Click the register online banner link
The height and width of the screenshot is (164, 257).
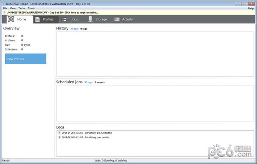(53, 12)
